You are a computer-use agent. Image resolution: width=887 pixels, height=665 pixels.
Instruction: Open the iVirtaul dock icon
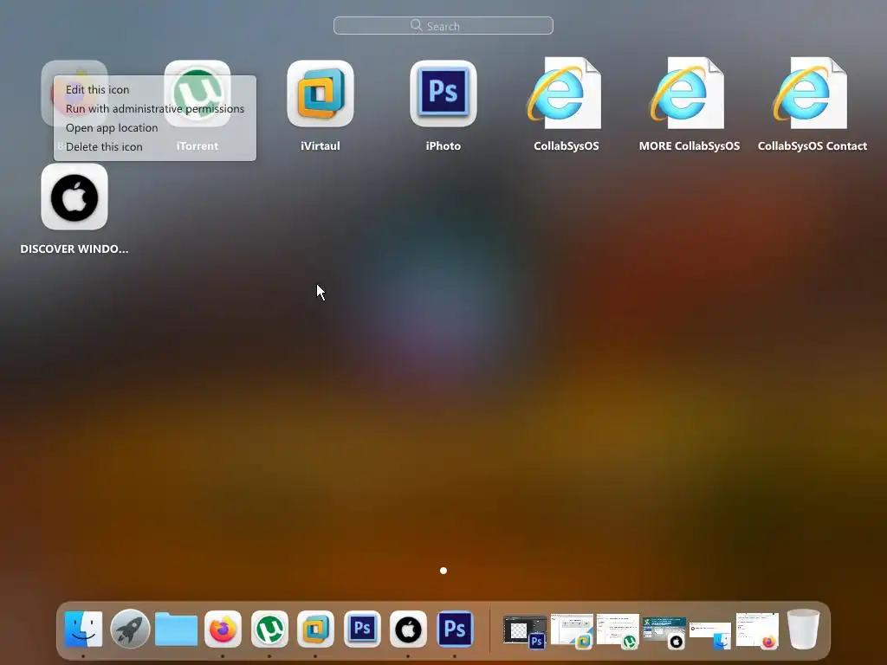[315, 629]
